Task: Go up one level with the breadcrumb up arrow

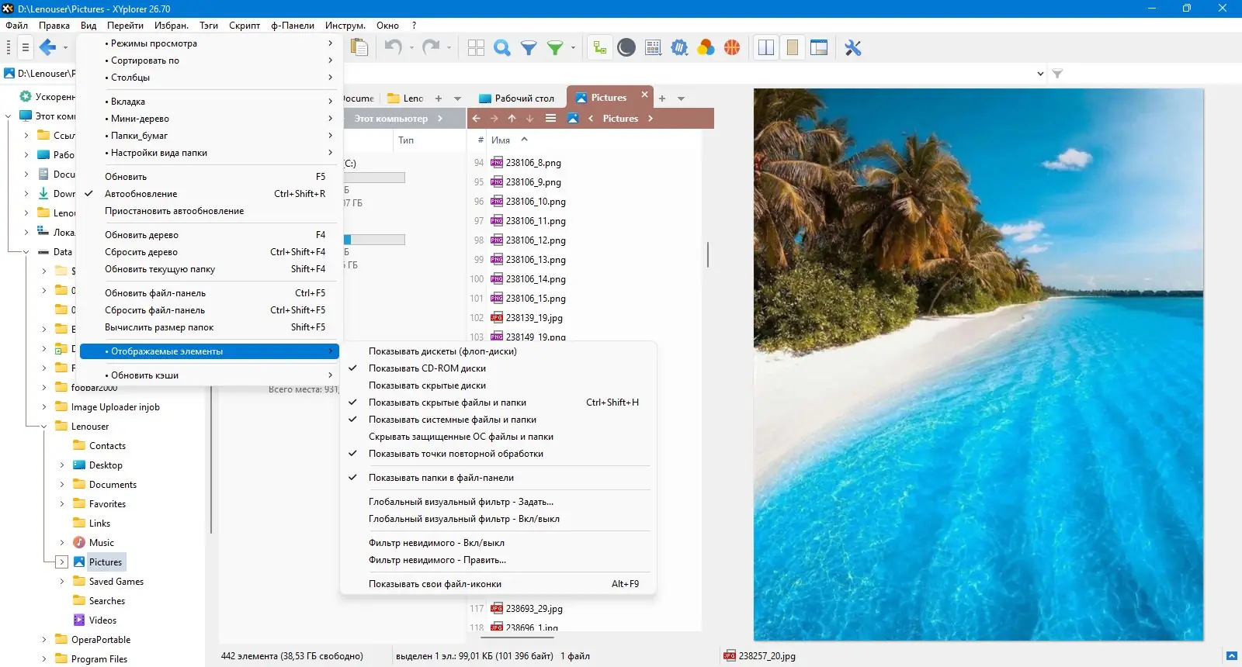Action: 512,119
